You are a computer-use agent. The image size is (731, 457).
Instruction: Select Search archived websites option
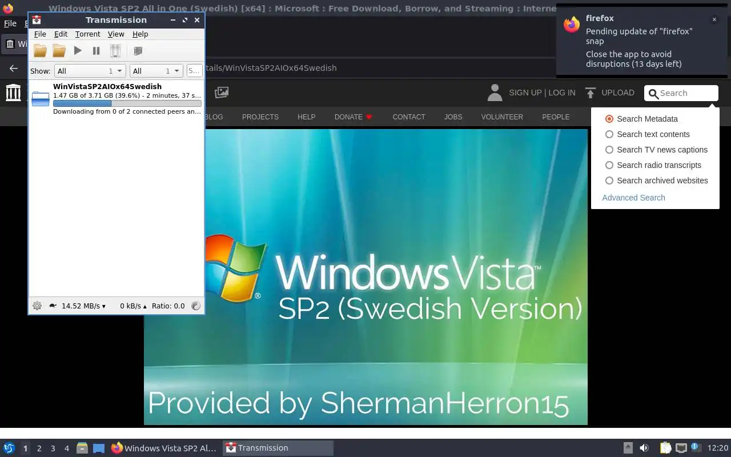click(x=609, y=181)
